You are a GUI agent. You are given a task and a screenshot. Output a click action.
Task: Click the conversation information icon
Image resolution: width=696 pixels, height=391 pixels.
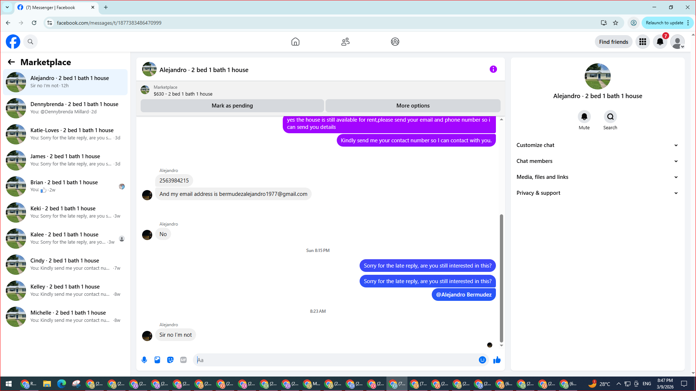493,69
